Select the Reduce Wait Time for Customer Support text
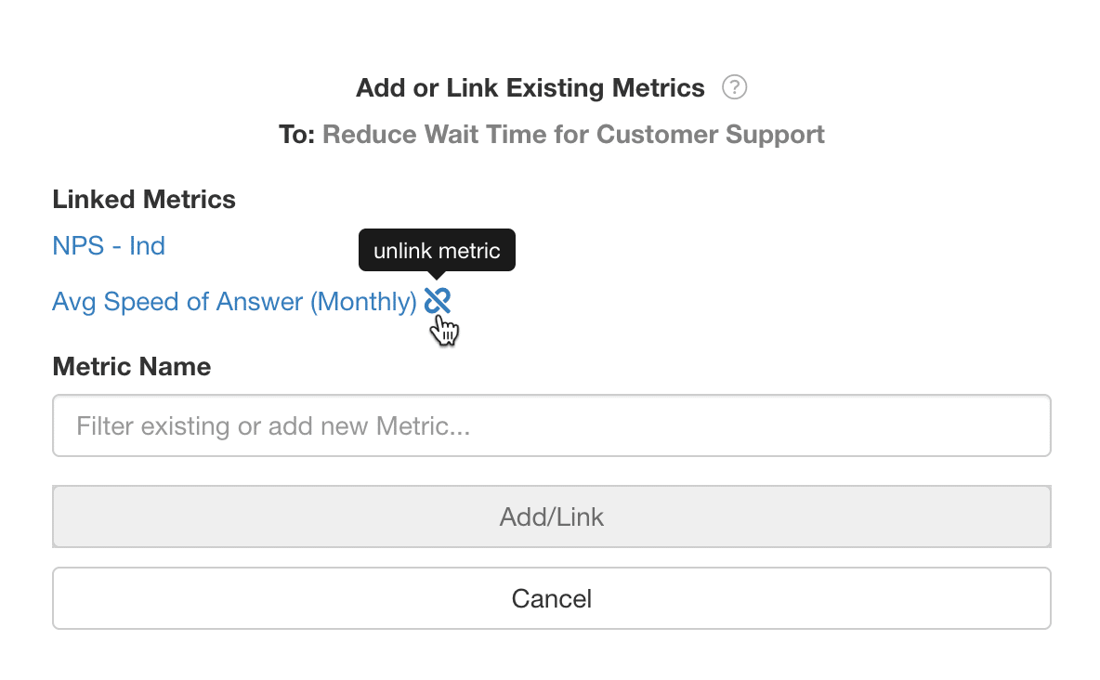1100x680 pixels. (x=573, y=134)
